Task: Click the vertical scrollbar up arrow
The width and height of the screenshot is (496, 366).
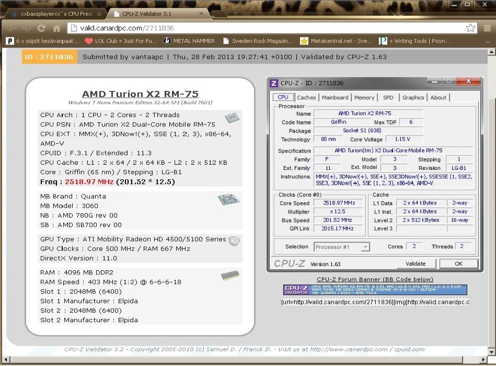Action: point(492,52)
